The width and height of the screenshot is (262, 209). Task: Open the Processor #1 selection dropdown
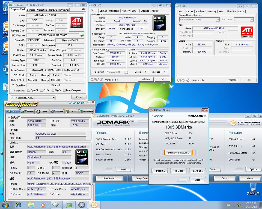[x=117, y=72]
